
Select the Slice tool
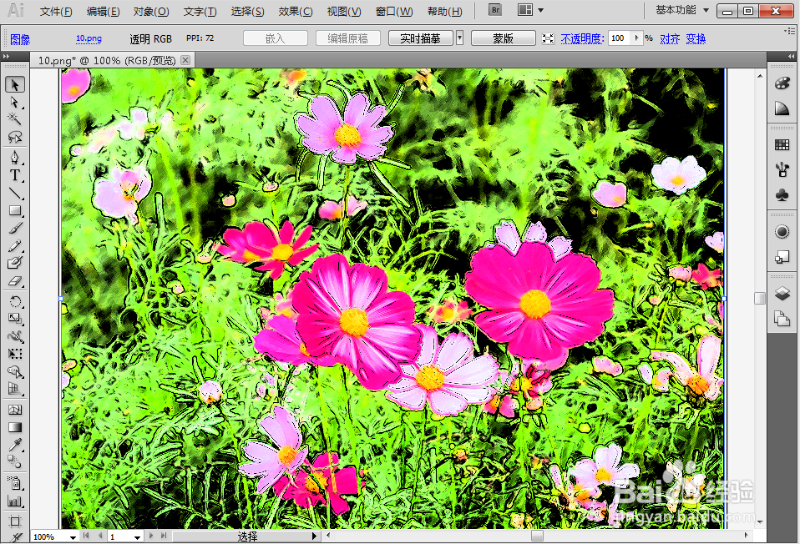[15, 537]
